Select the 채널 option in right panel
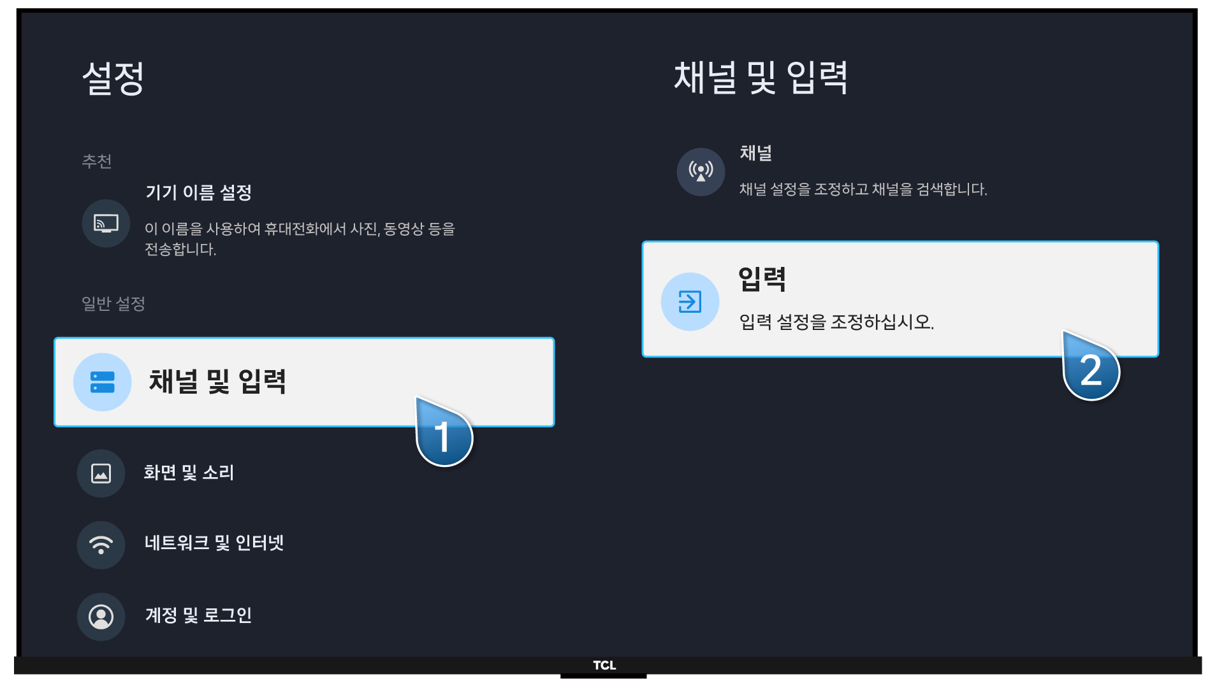Screen dimensions: 1224x688 (755, 154)
